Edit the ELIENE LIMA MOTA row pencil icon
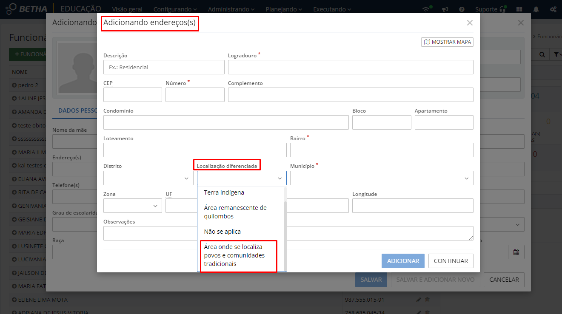 (419, 300)
